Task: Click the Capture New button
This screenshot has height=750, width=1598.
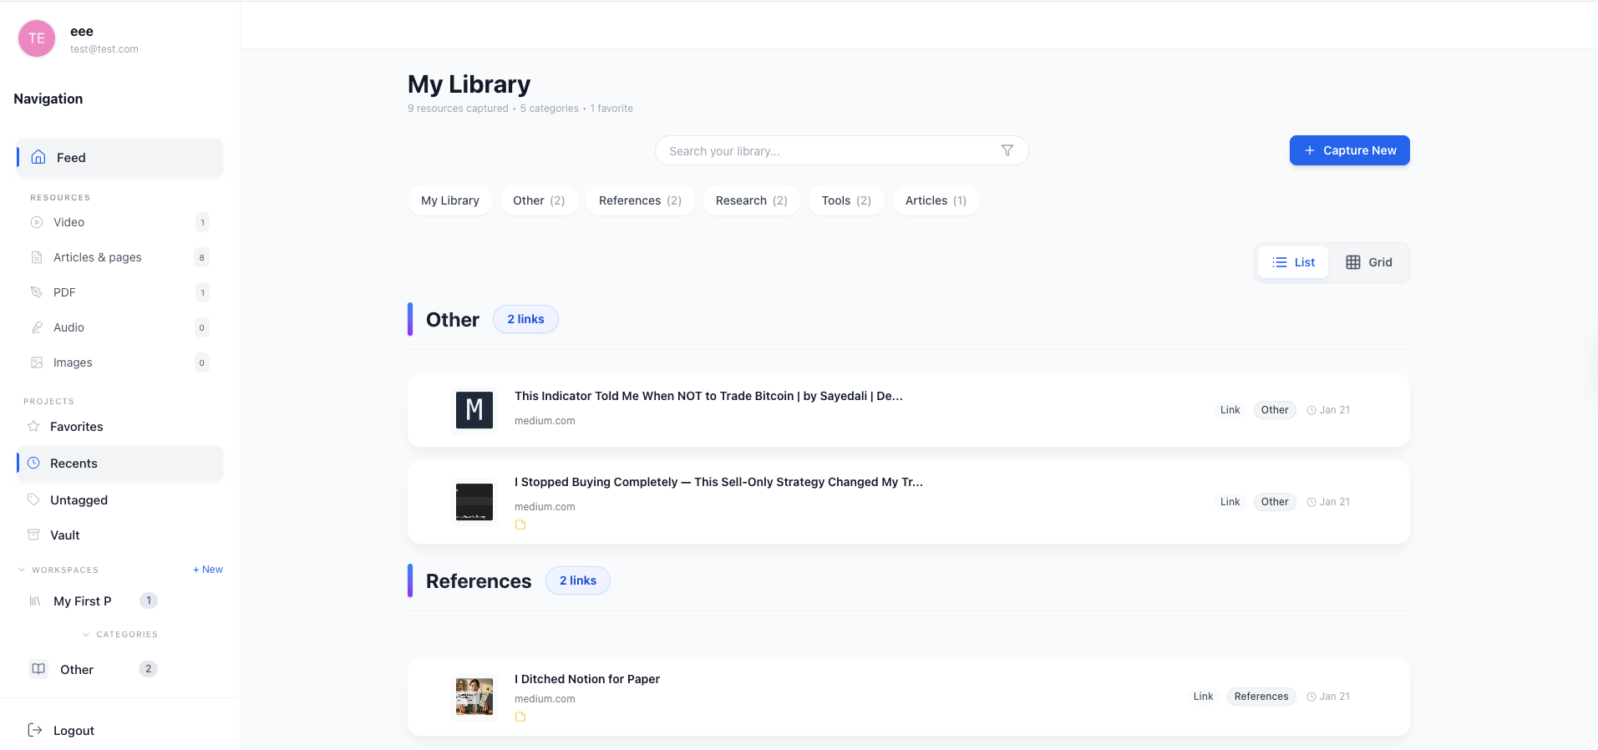Action: pos(1350,150)
